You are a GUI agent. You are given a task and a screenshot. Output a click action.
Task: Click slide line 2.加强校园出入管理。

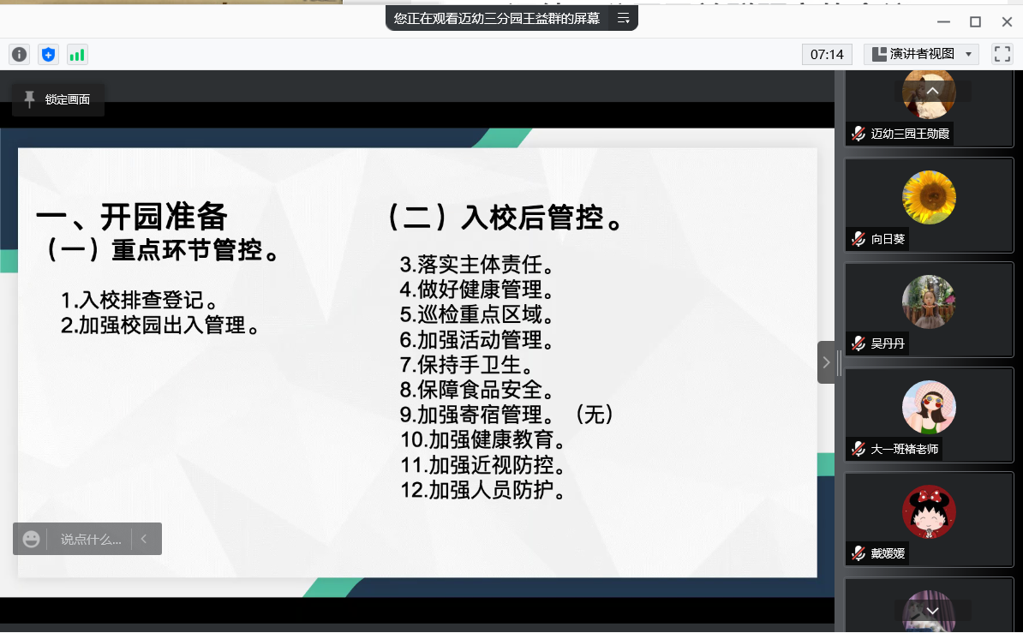[160, 325]
